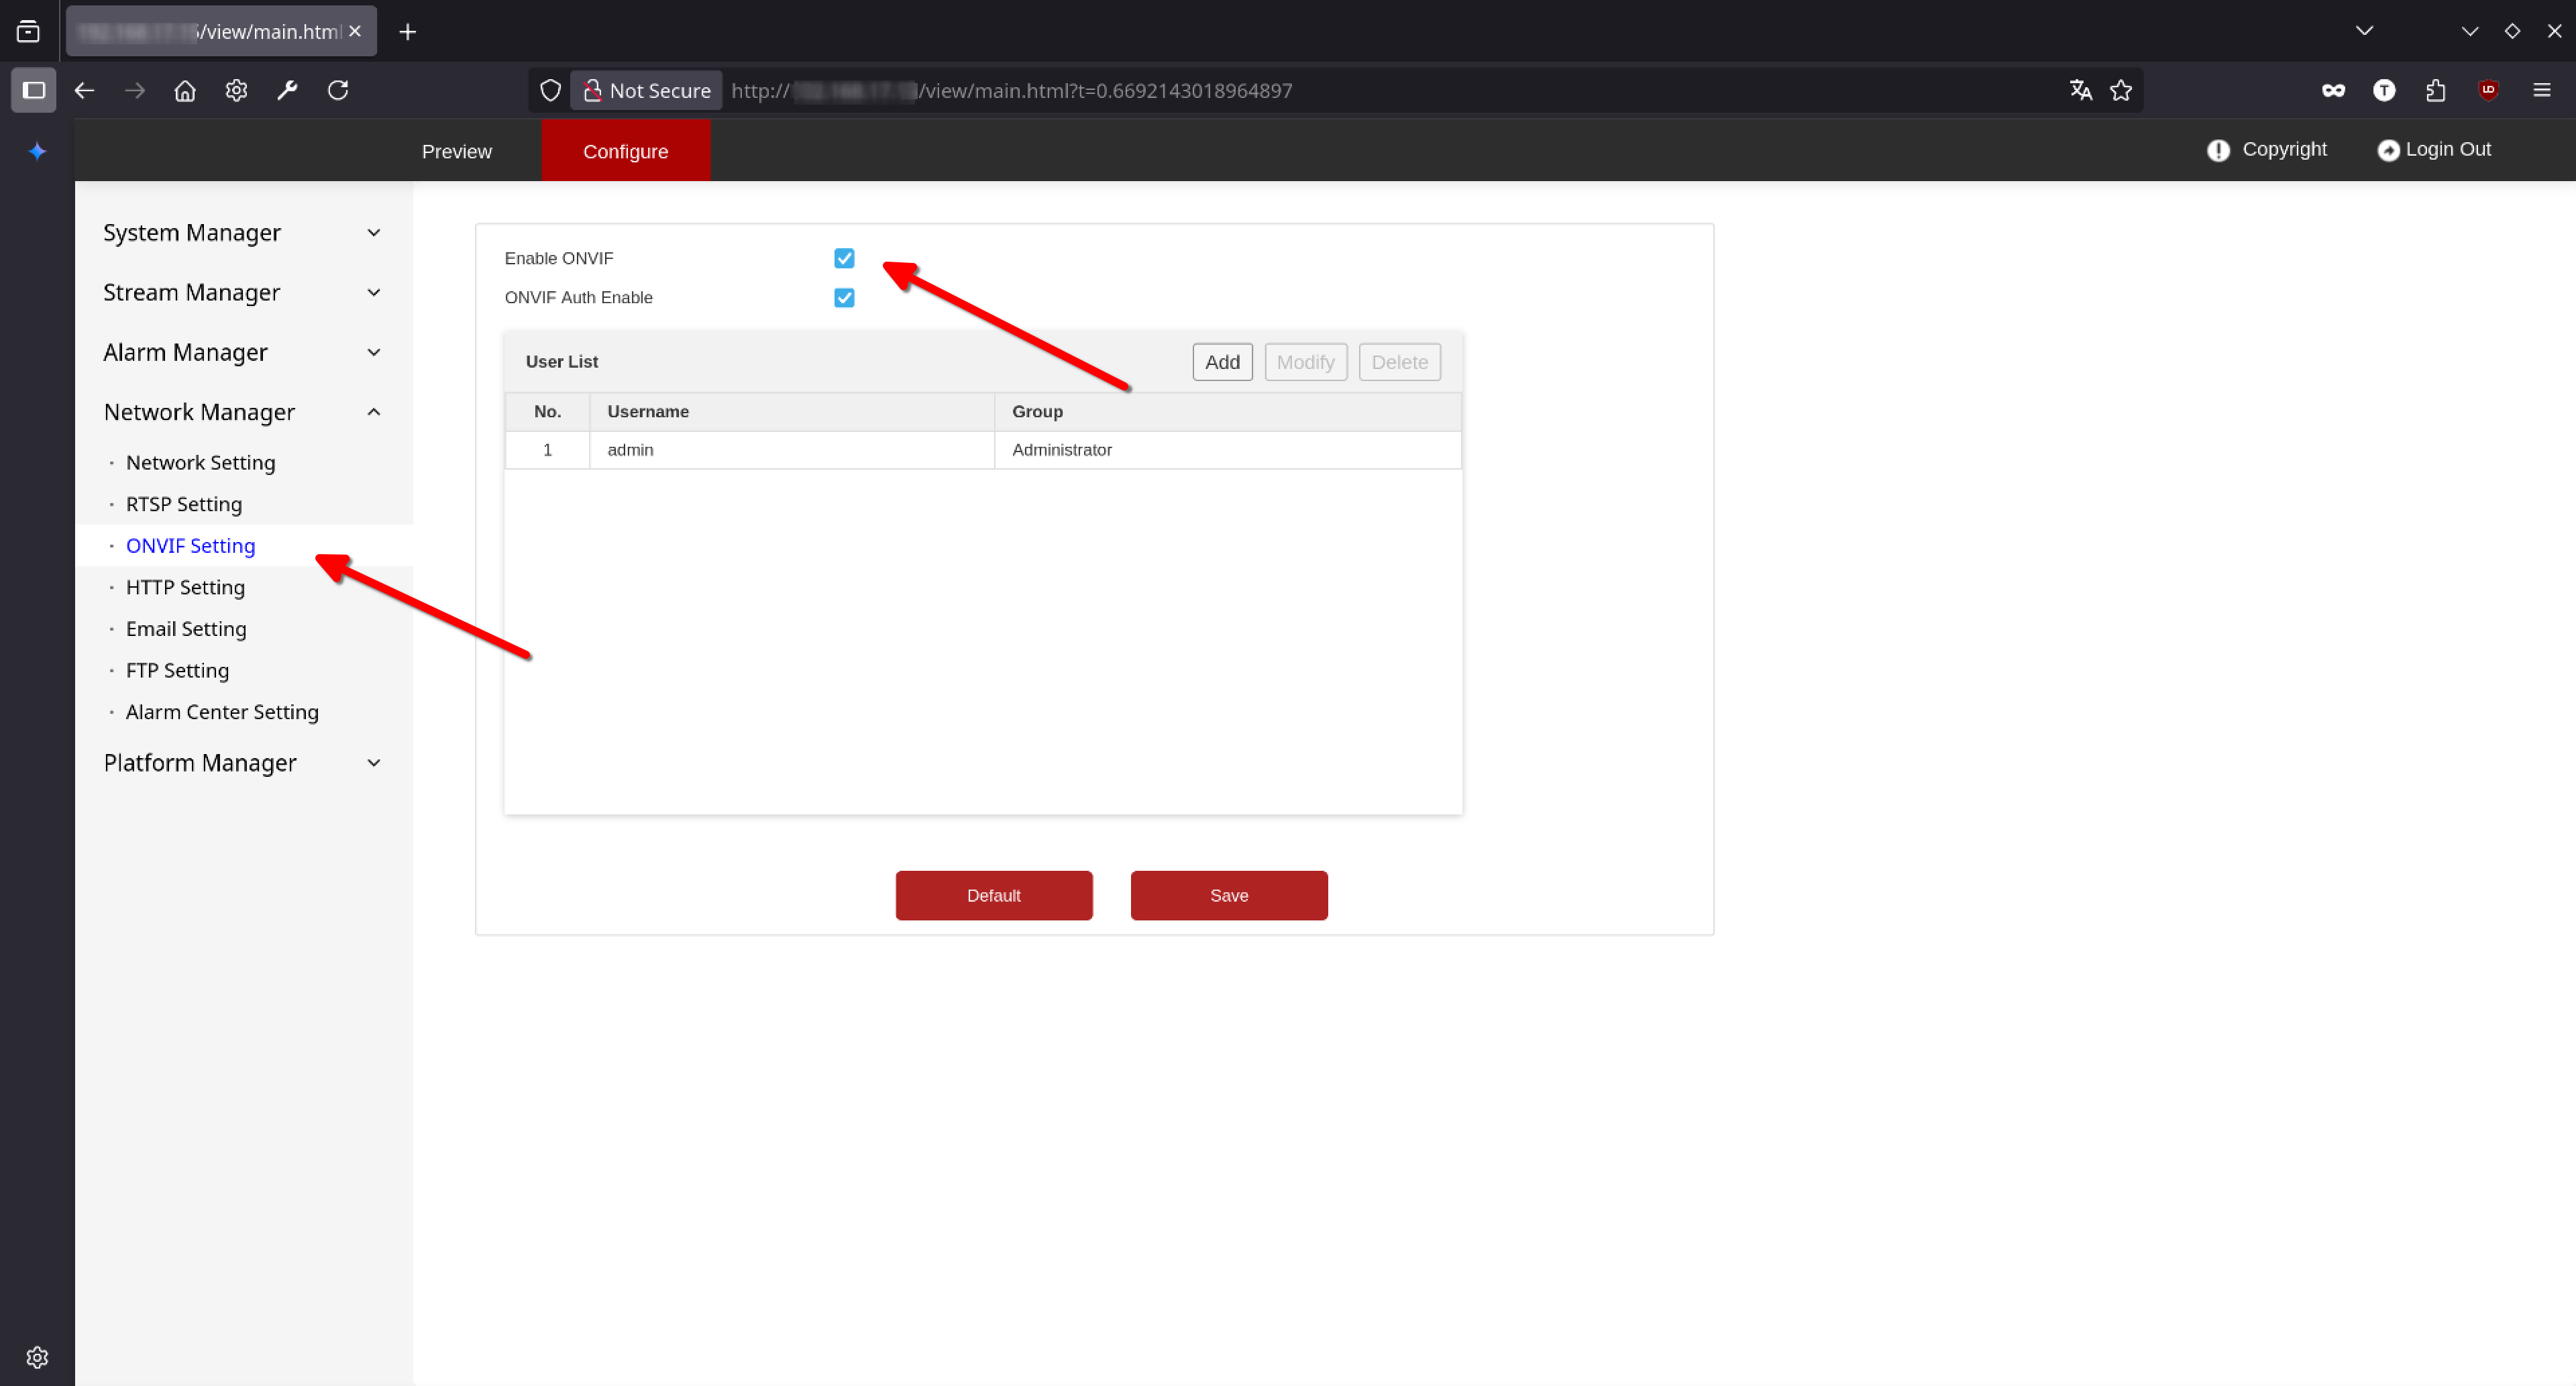The width and height of the screenshot is (2576, 1386).
Task: Click the browser reload icon
Action: pyautogui.click(x=338, y=90)
